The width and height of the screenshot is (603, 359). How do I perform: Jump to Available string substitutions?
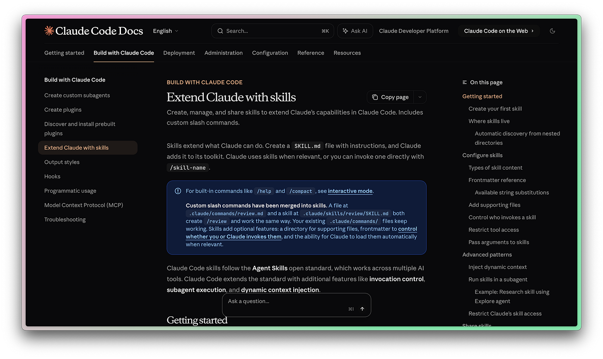(512, 193)
